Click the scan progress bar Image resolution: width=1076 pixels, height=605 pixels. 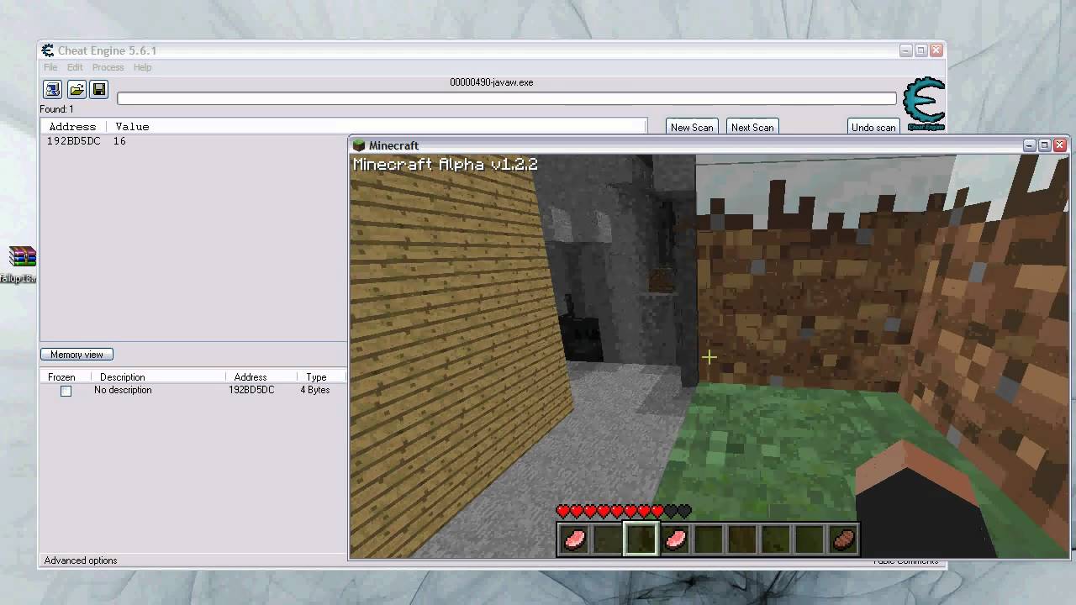click(507, 99)
